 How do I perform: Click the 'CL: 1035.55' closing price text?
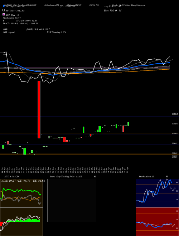click(x=67, y=6)
